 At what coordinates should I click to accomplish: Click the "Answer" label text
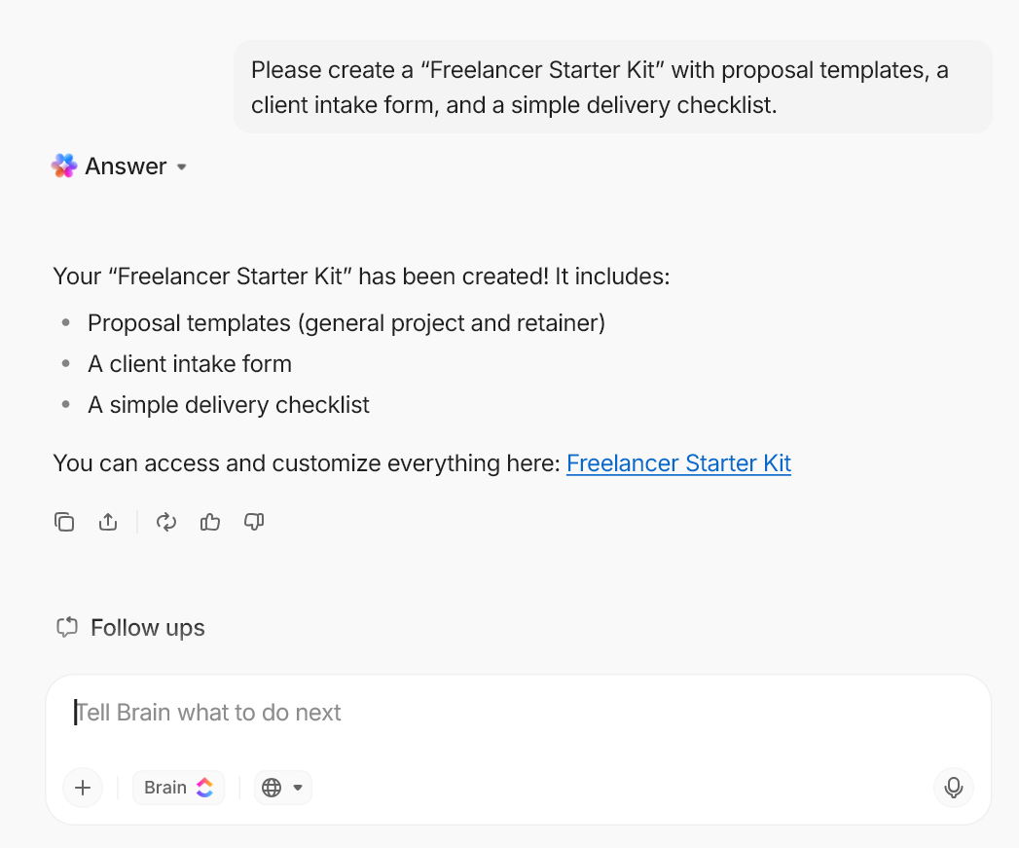coord(126,166)
